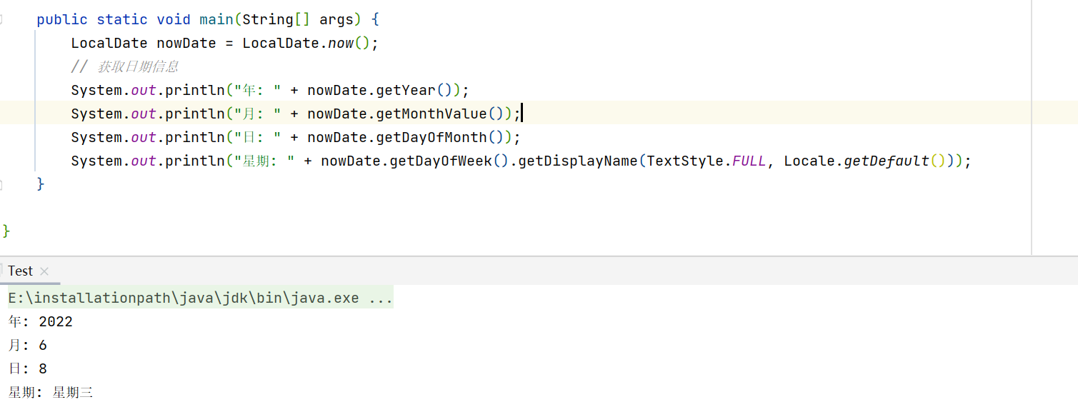The width and height of the screenshot is (1078, 407).
Task: Click the 星期三 weekday output line
Action: (x=51, y=393)
